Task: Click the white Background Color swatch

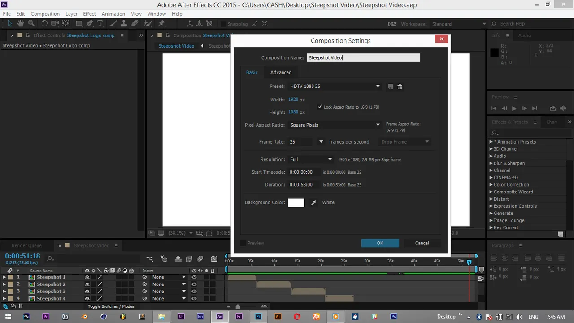Action: (296, 203)
